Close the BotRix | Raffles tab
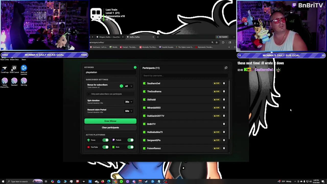327x184 pixels. click(153, 37)
